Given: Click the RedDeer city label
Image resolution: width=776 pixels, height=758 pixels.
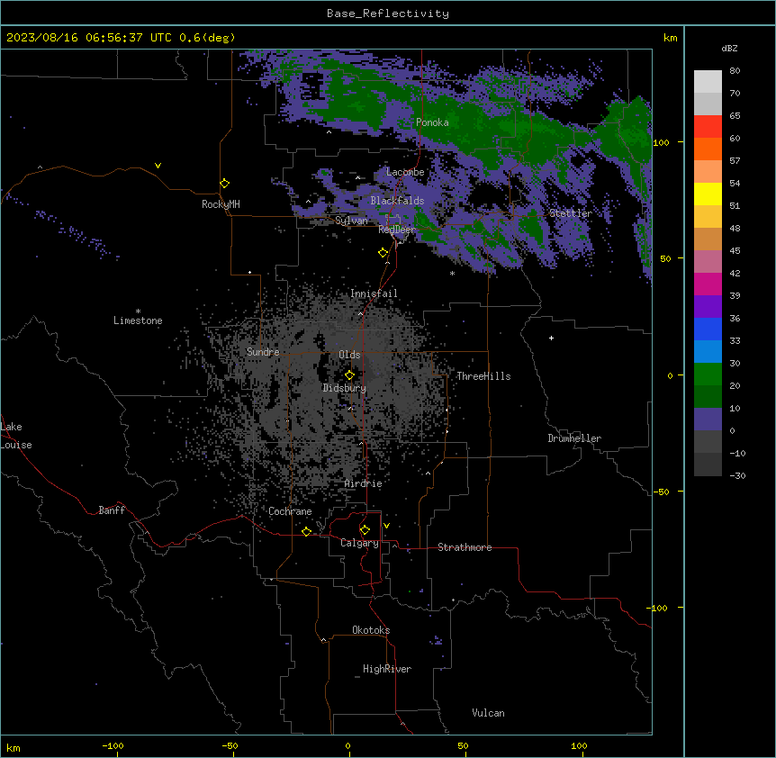Looking at the screenshot, I should click(x=397, y=229).
